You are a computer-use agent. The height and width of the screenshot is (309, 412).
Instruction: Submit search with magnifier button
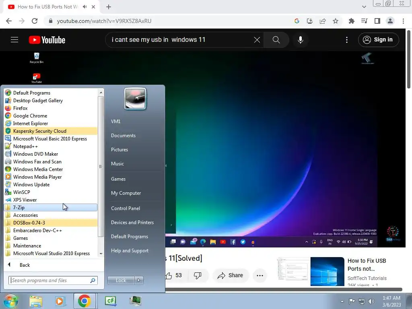coord(276,40)
